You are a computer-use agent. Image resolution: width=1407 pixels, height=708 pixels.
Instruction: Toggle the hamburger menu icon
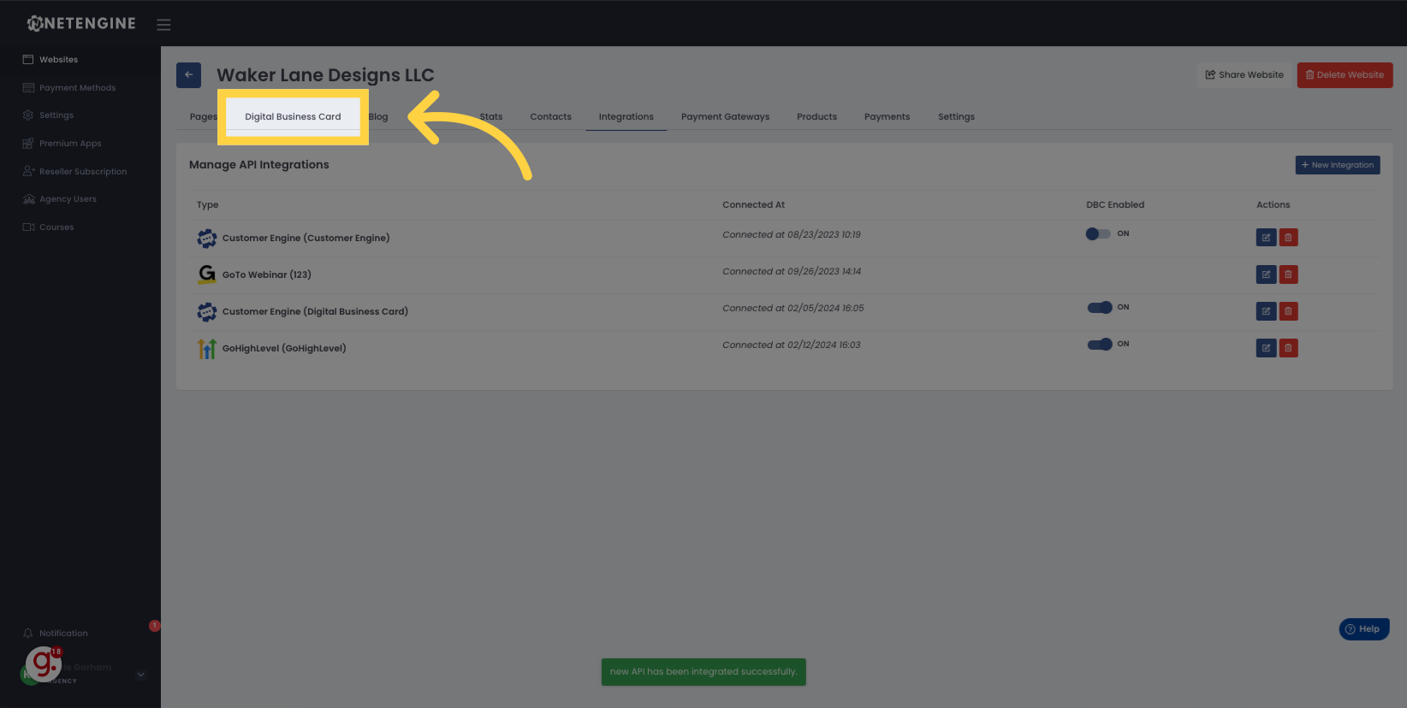click(163, 25)
